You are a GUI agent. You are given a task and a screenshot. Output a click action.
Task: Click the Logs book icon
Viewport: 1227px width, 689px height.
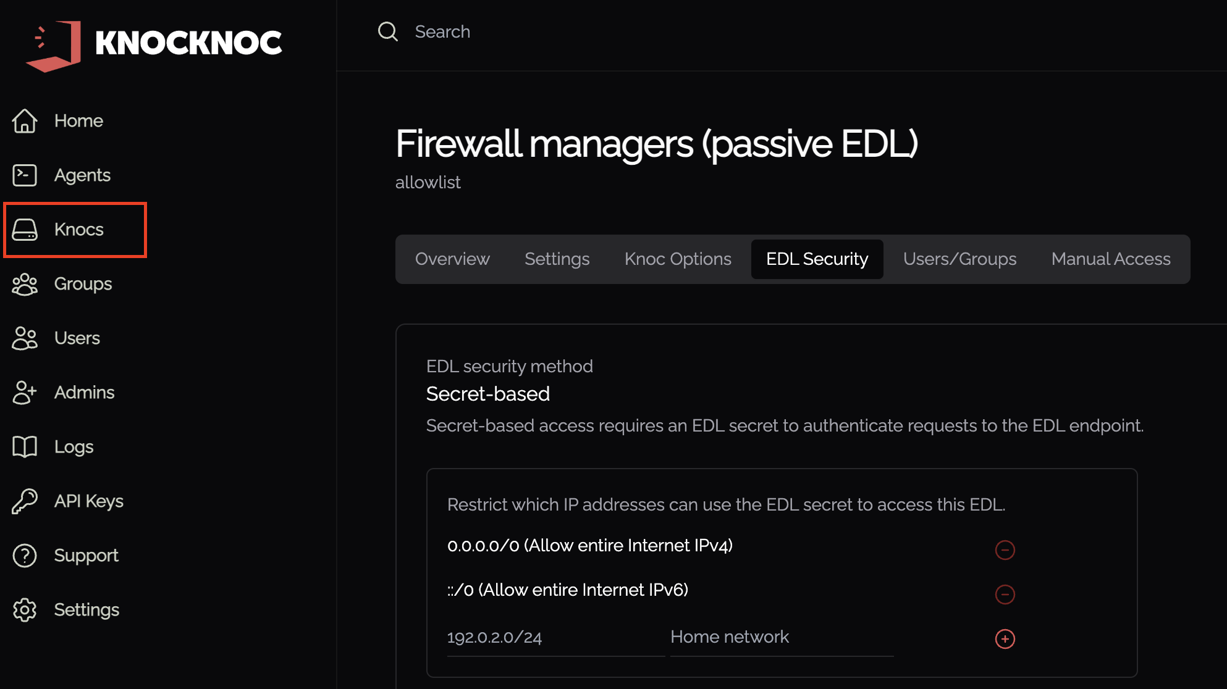click(x=25, y=447)
